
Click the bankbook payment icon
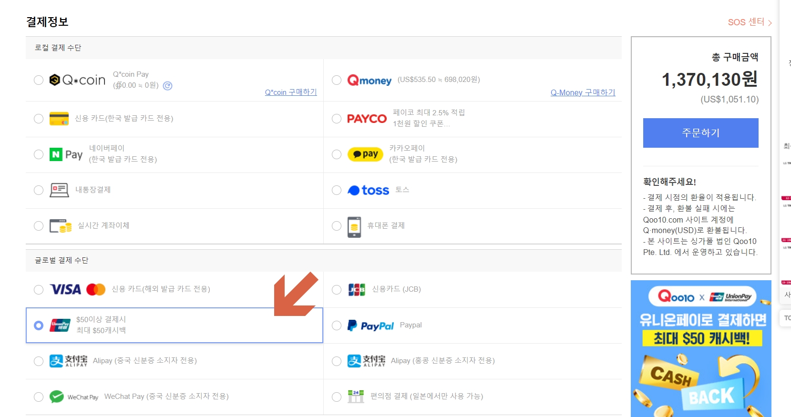pyautogui.click(x=59, y=190)
